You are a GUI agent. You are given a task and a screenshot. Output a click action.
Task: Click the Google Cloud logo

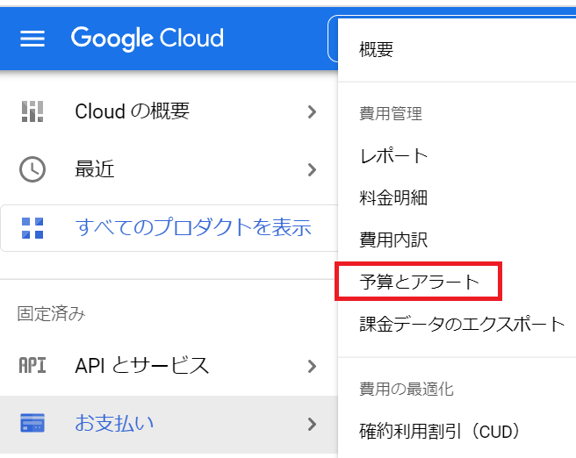click(x=148, y=39)
